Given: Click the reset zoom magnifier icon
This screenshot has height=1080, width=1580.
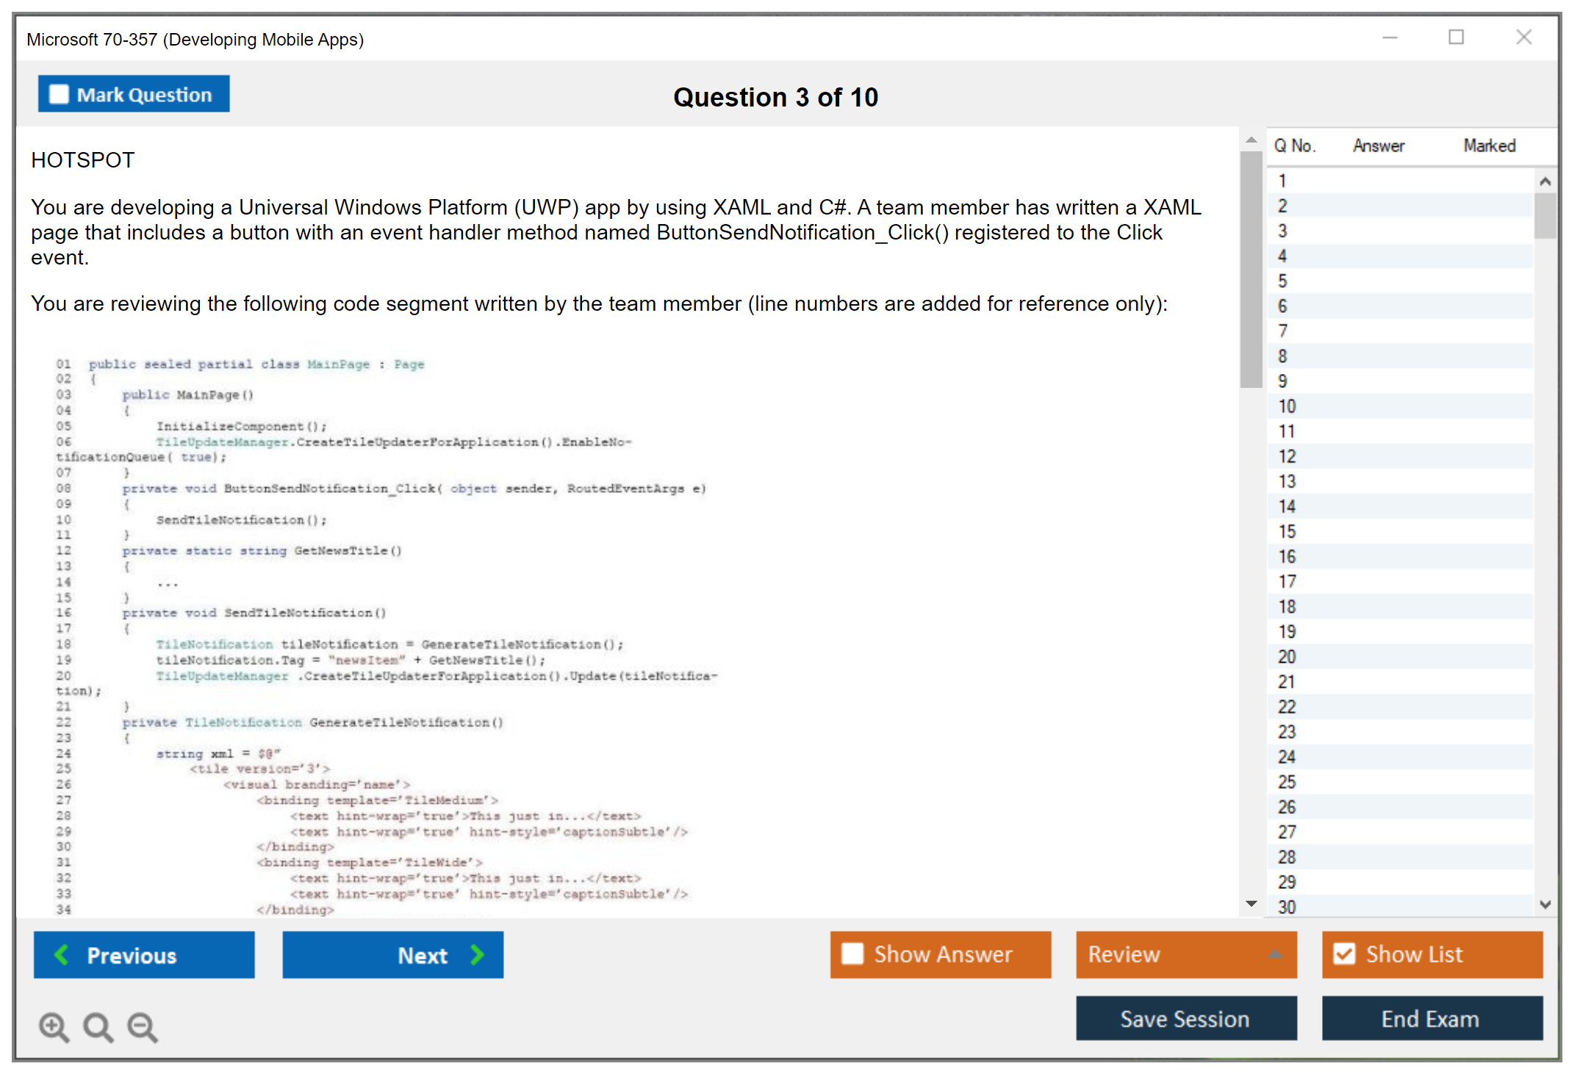Looking at the screenshot, I should coord(98,1026).
